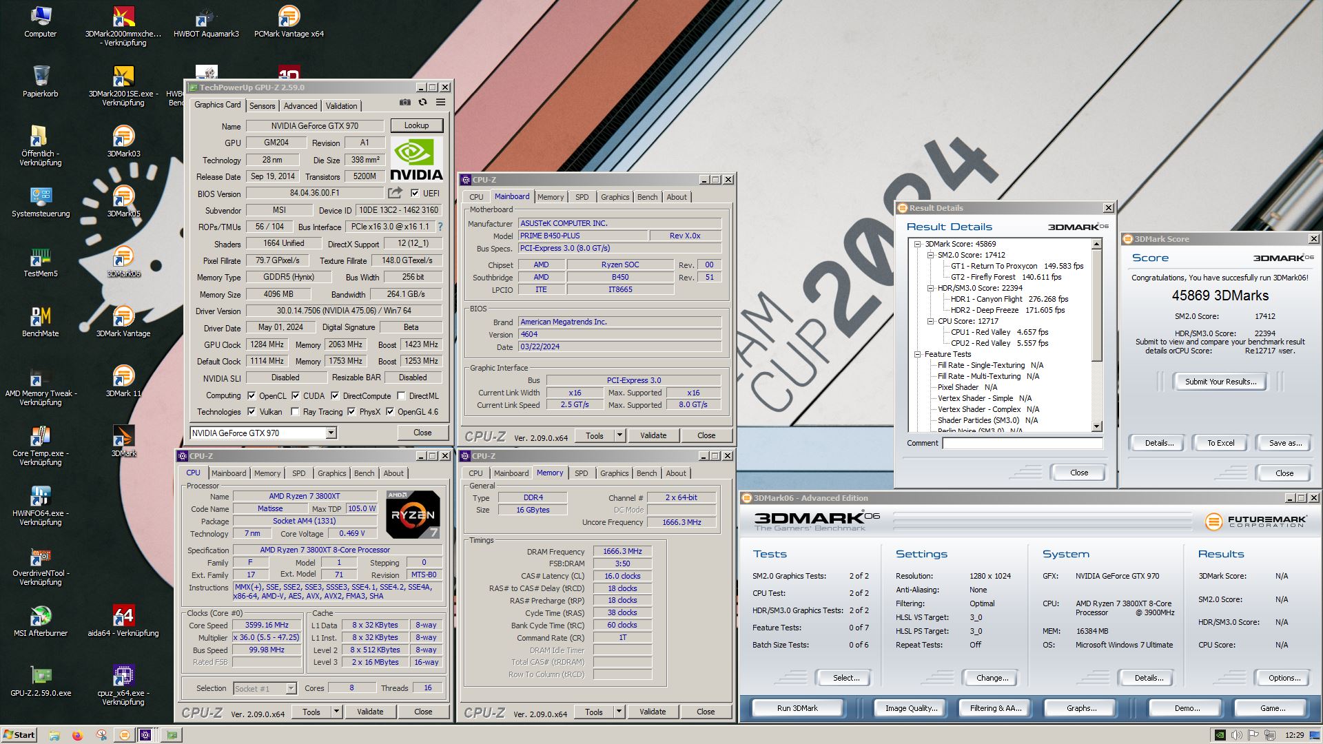Open 3DMark2001SE shortcut
This screenshot has width=1323, height=744.
[123, 86]
